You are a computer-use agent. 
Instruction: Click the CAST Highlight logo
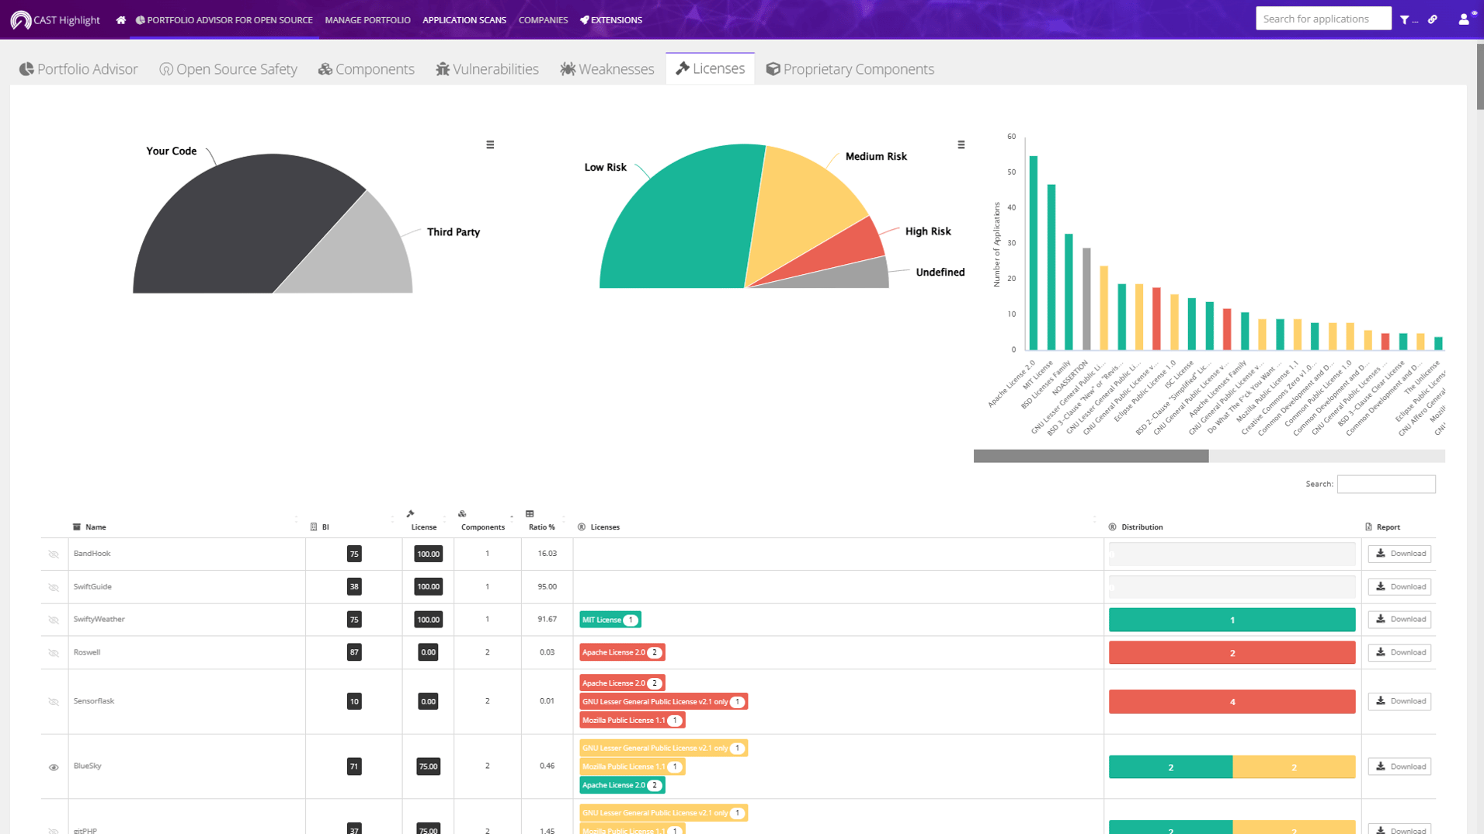[x=55, y=20]
